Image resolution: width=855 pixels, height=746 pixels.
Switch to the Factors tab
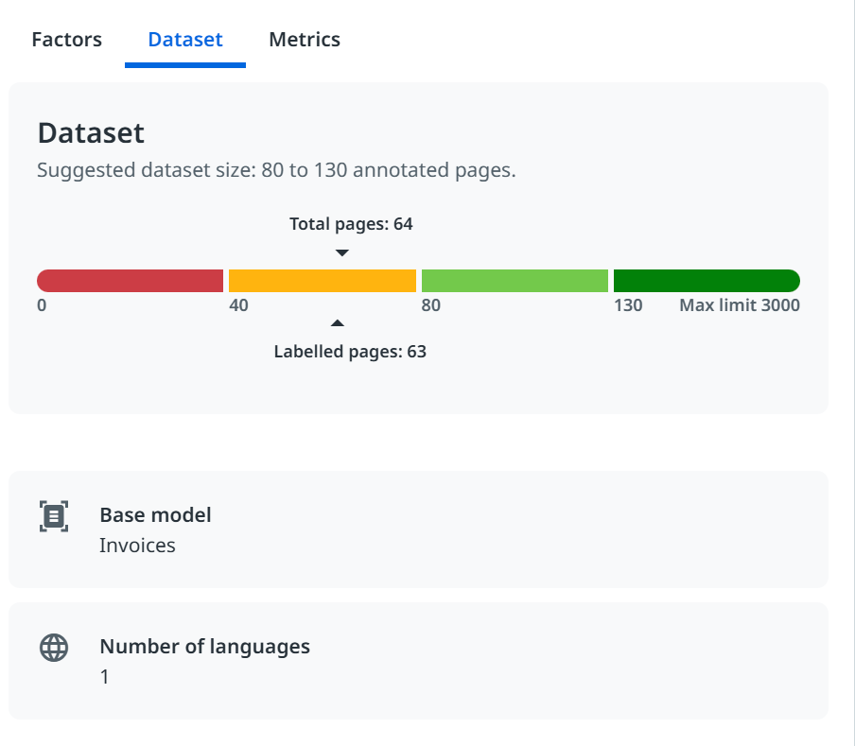[66, 40]
